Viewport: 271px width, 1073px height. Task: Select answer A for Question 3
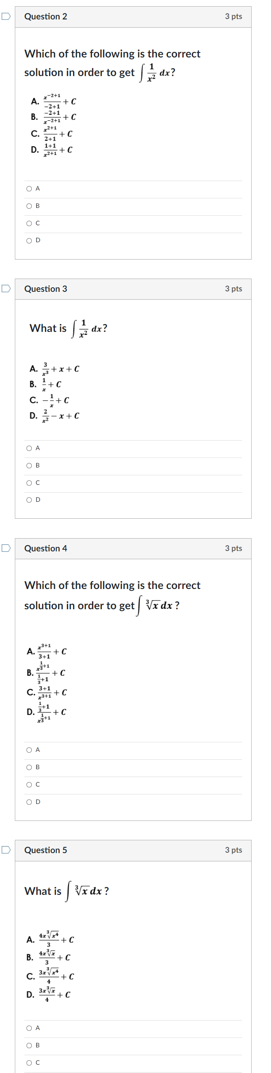tap(28, 448)
